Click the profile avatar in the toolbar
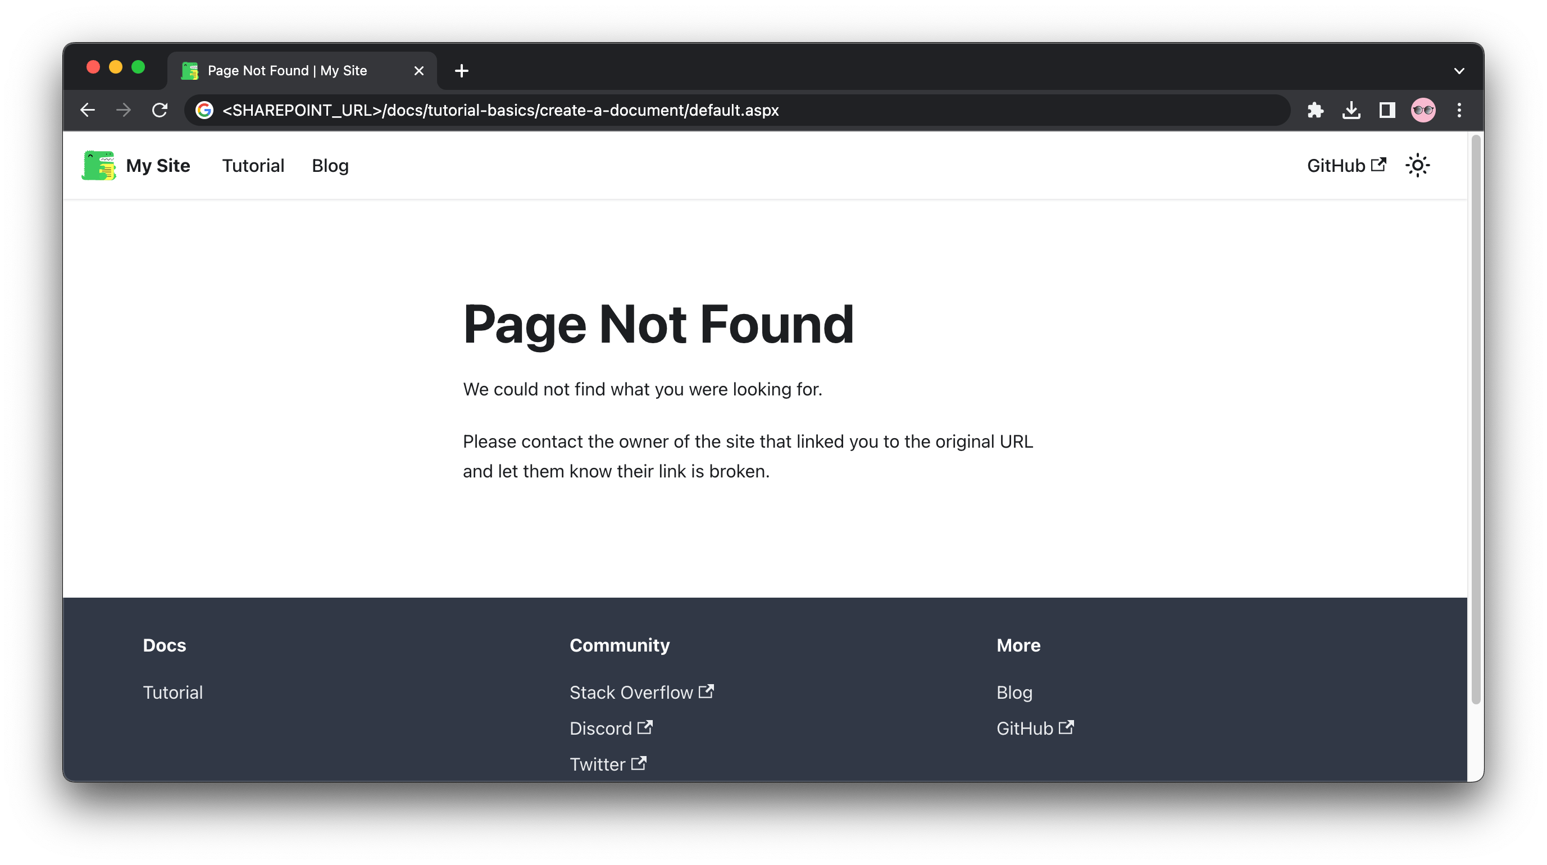Viewport: 1547px width, 865px height. click(1423, 110)
